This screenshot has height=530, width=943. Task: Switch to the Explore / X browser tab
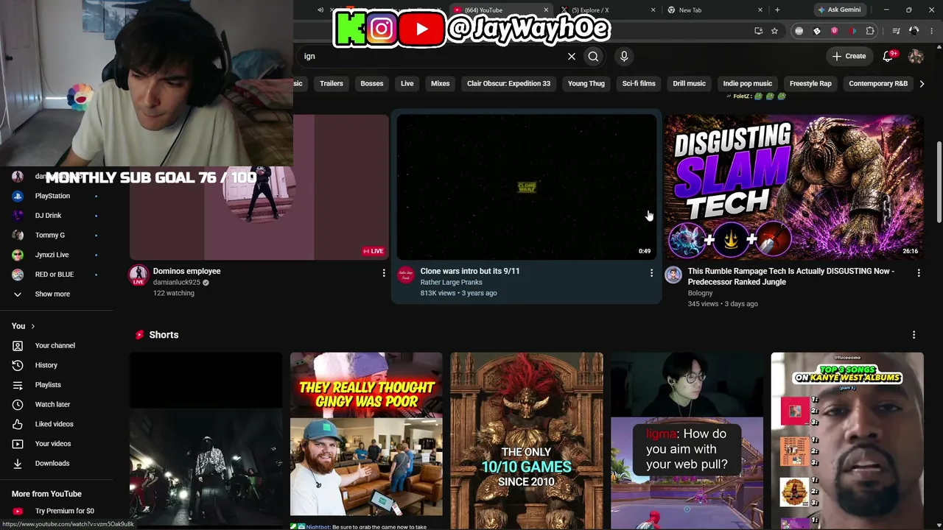(x=608, y=10)
